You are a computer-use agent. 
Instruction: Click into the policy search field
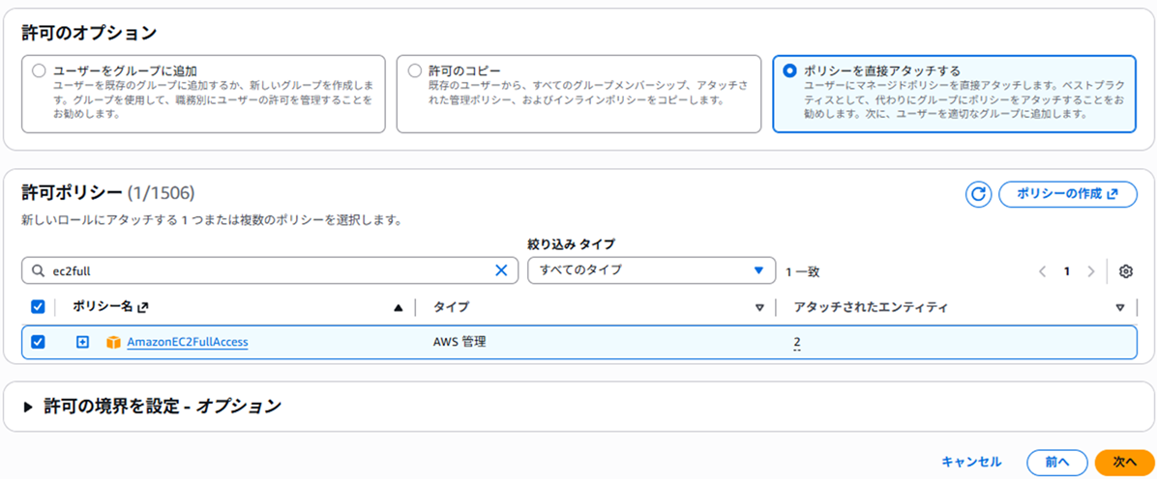[261, 270]
